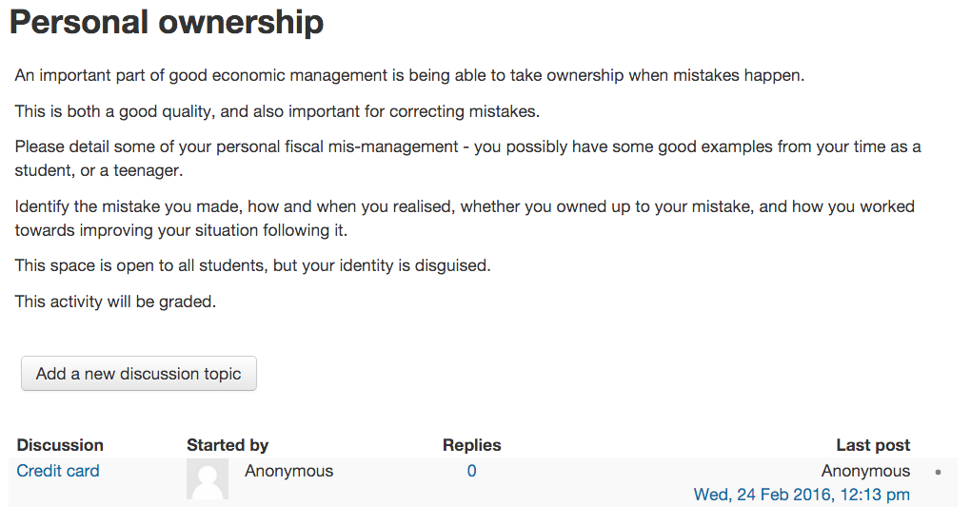Click the Replies column header
This screenshot has height=525, width=971.
[x=472, y=445]
